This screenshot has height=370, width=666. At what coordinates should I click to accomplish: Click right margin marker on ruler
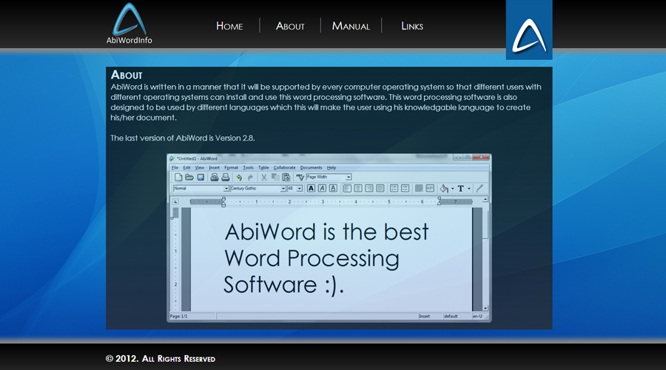pos(439,201)
